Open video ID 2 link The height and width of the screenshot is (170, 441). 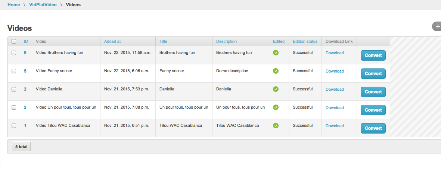(x=25, y=108)
